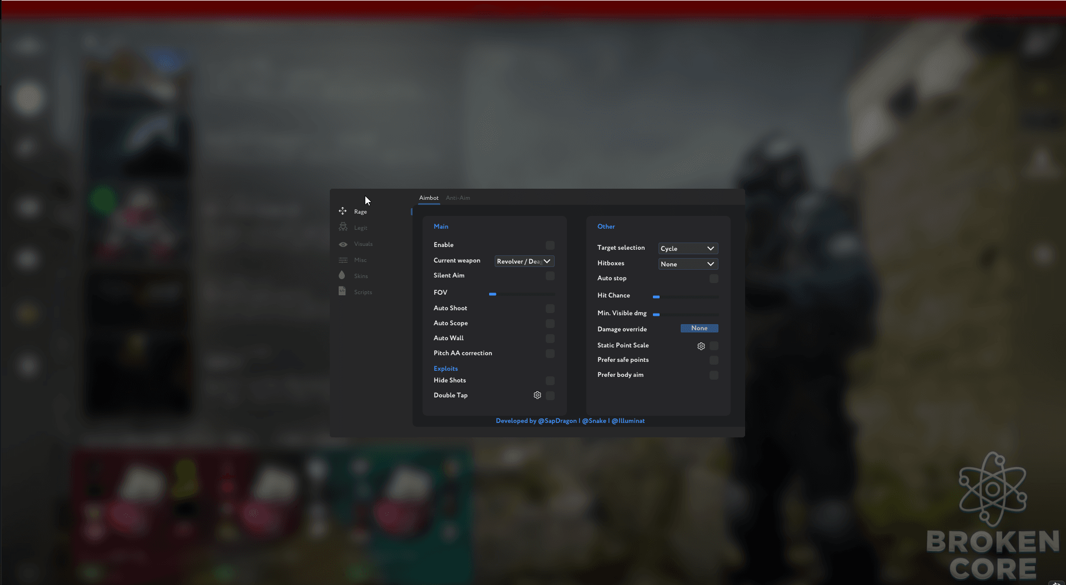
Task: Expand the Target selection Cycle dropdown
Action: tap(688, 248)
